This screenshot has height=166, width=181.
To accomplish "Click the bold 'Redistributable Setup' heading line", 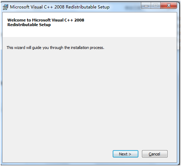I will click(29, 25).
